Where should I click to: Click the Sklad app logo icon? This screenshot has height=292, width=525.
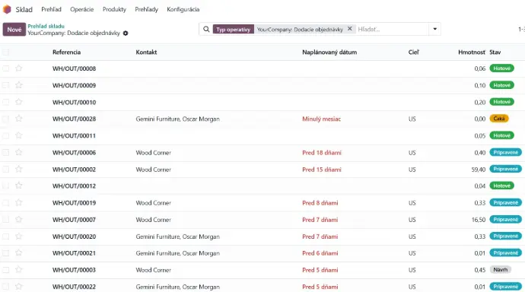(7, 9)
